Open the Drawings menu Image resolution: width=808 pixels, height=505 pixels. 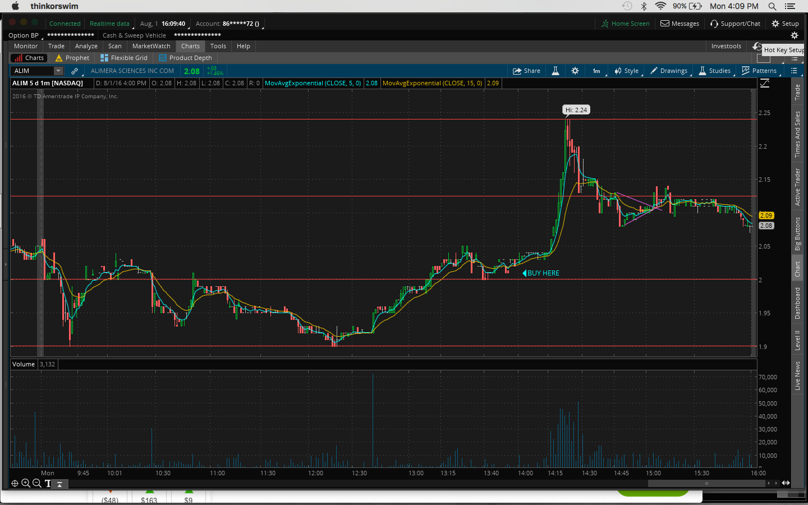coord(669,71)
